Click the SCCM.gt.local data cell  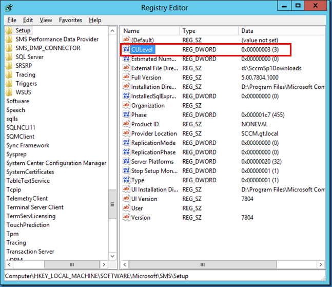point(260,133)
